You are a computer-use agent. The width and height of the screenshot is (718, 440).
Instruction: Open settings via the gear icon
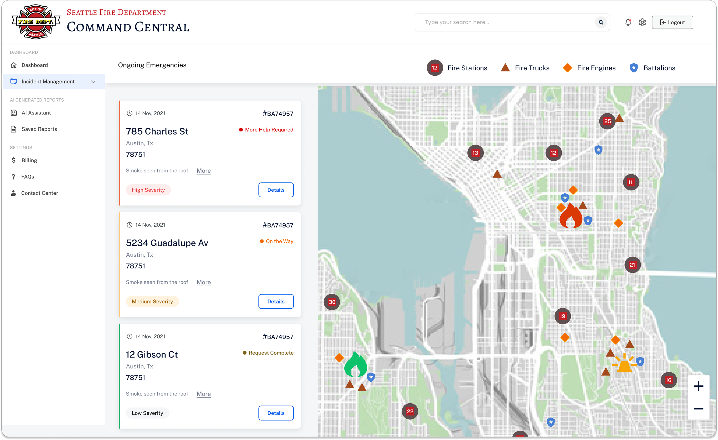pyautogui.click(x=642, y=22)
